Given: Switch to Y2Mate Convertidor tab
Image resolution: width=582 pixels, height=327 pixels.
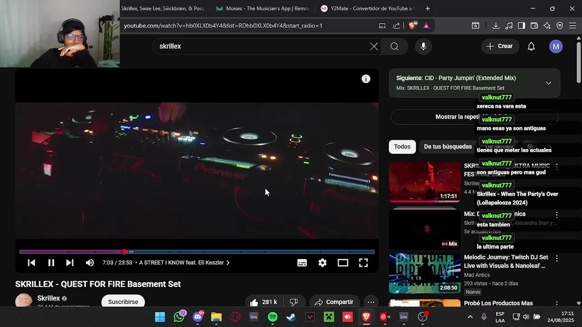Looking at the screenshot, I should pyautogui.click(x=367, y=9).
